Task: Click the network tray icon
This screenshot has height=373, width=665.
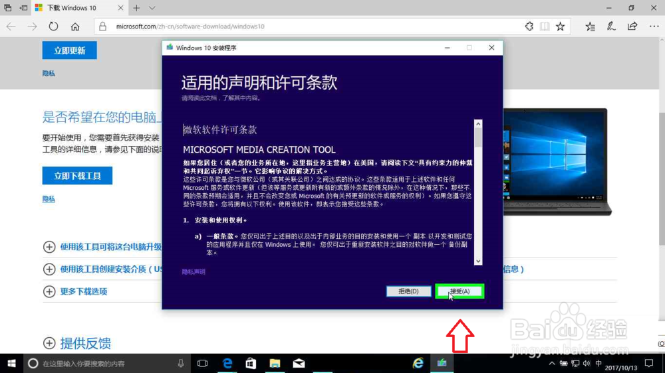Action: 575,363
